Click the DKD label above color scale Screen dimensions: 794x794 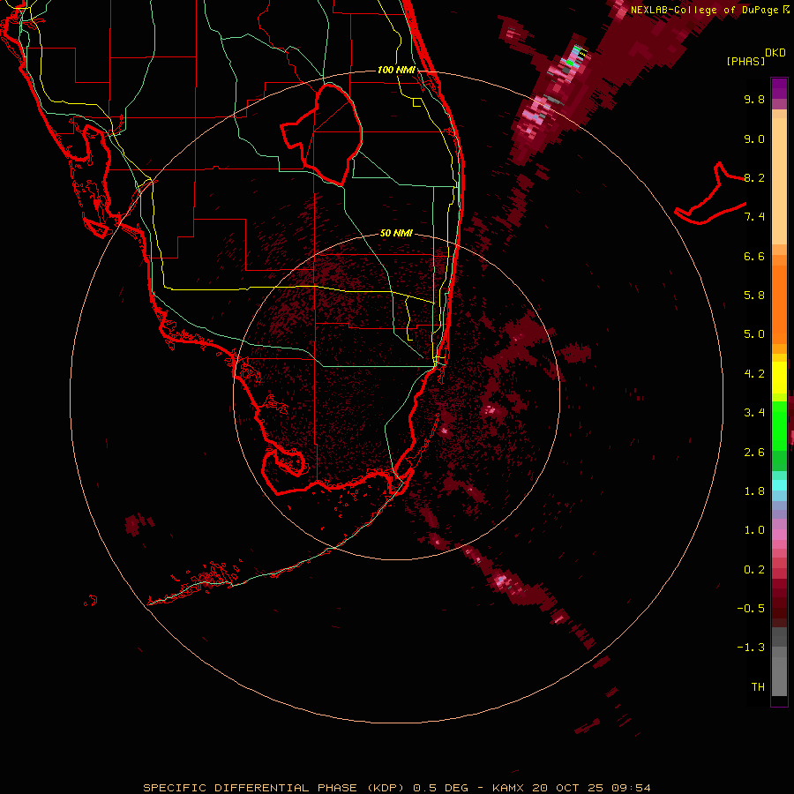point(775,52)
